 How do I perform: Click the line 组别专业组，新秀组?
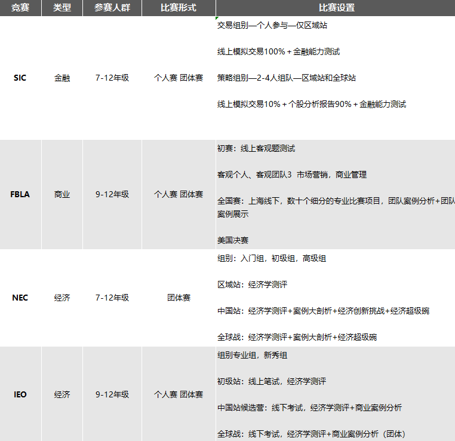coord(253,356)
